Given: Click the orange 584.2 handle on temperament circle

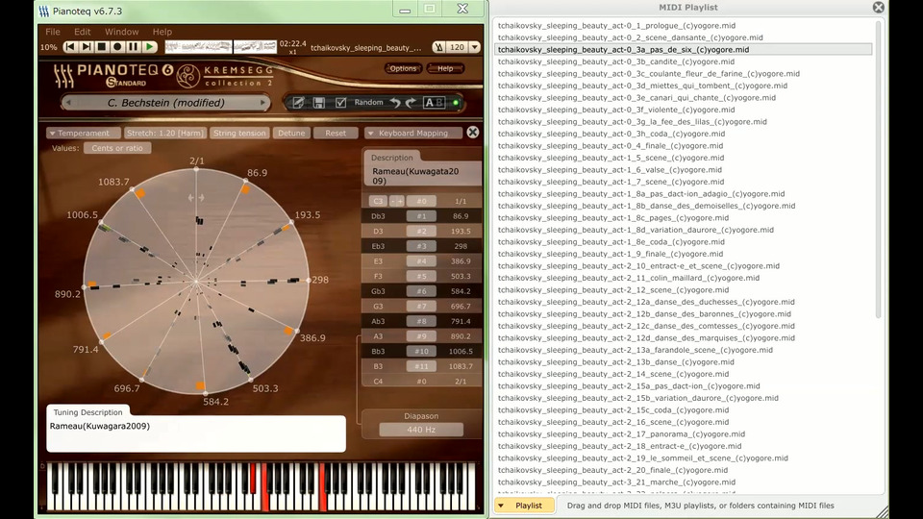Looking at the screenshot, I should click(x=200, y=386).
